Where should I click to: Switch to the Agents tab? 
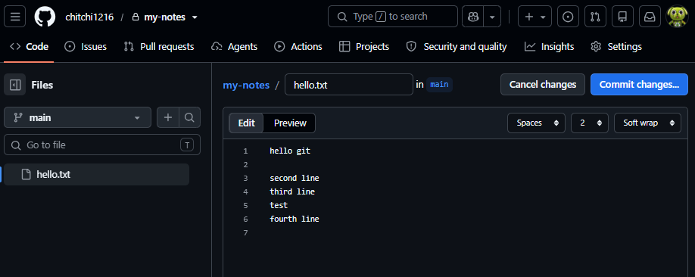tap(234, 46)
